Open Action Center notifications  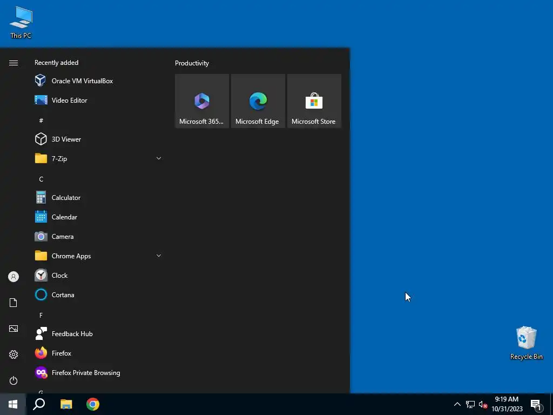click(x=536, y=404)
